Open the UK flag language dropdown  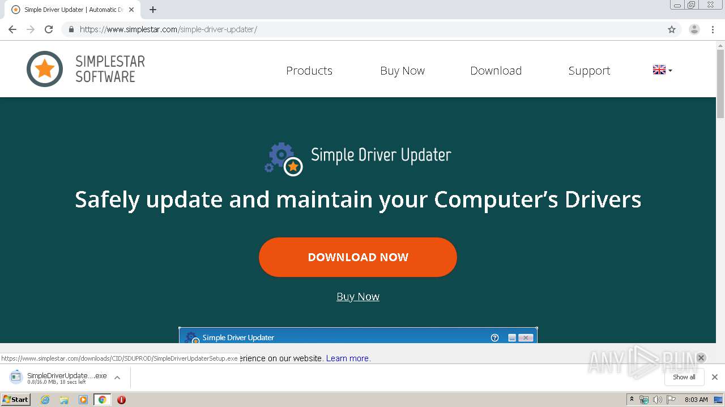(662, 70)
